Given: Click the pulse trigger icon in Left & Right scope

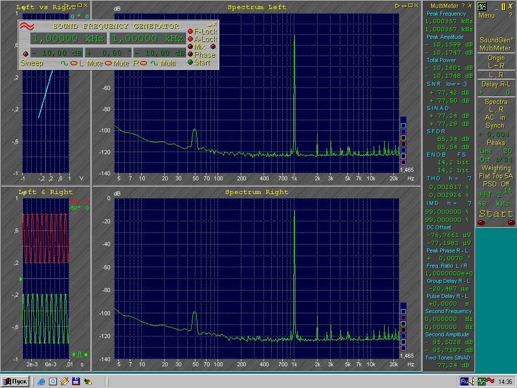Looking at the screenshot, I should coord(79,354).
